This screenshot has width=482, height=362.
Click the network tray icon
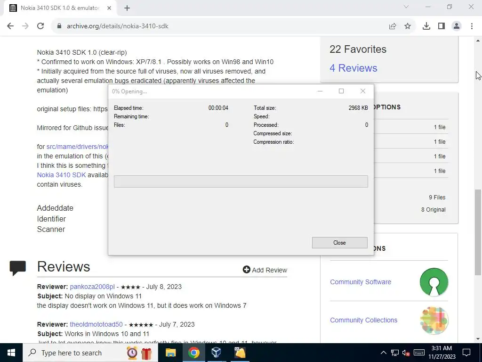pyautogui.click(x=395, y=353)
